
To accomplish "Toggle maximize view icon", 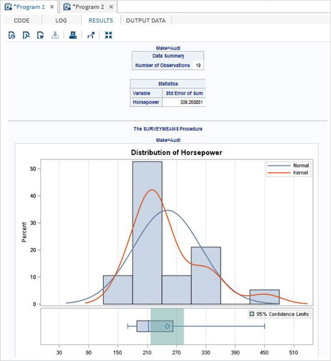I will (x=108, y=35).
